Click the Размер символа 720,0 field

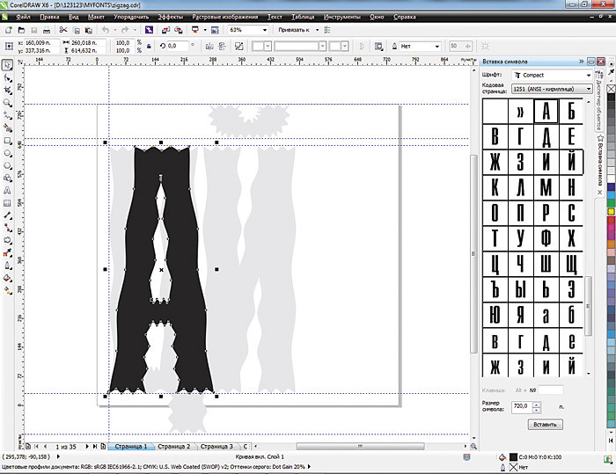[522, 406]
